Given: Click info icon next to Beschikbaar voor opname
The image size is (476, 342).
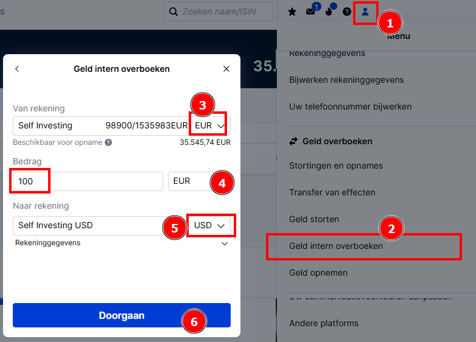Looking at the screenshot, I should pos(108,142).
